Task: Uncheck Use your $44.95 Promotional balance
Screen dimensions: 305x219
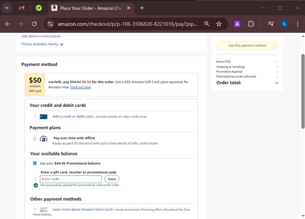Action: (x=35, y=163)
